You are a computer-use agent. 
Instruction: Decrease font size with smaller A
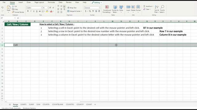pyautogui.click(x=53, y=8)
